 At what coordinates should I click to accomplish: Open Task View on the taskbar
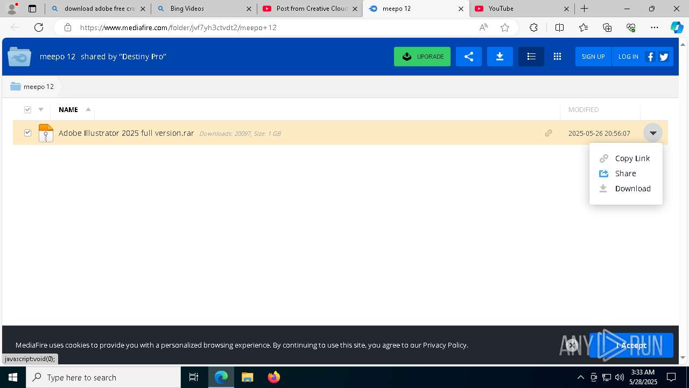point(194,377)
